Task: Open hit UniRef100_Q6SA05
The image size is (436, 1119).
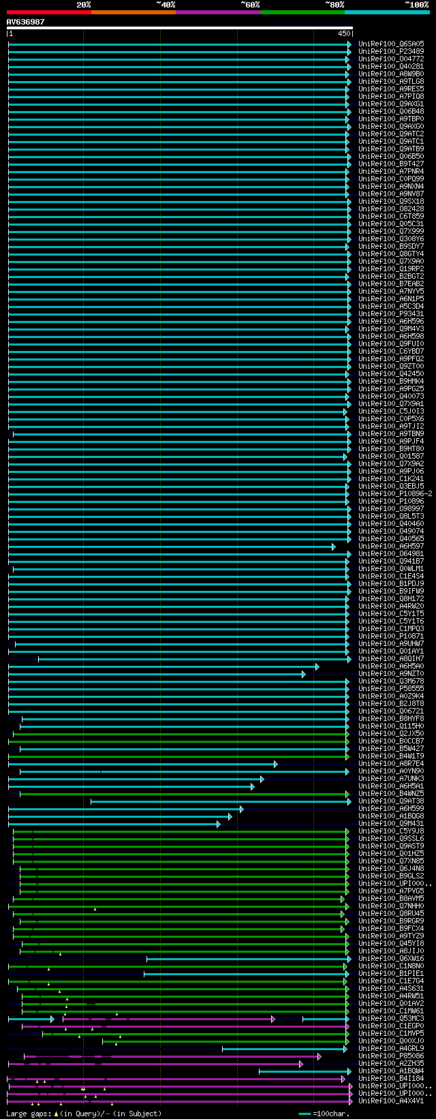Action: tap(391, 44)
